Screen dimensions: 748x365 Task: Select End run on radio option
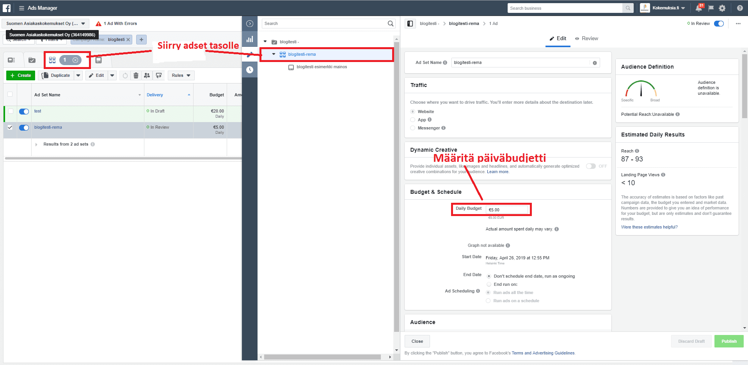click(x=489, y=285)
